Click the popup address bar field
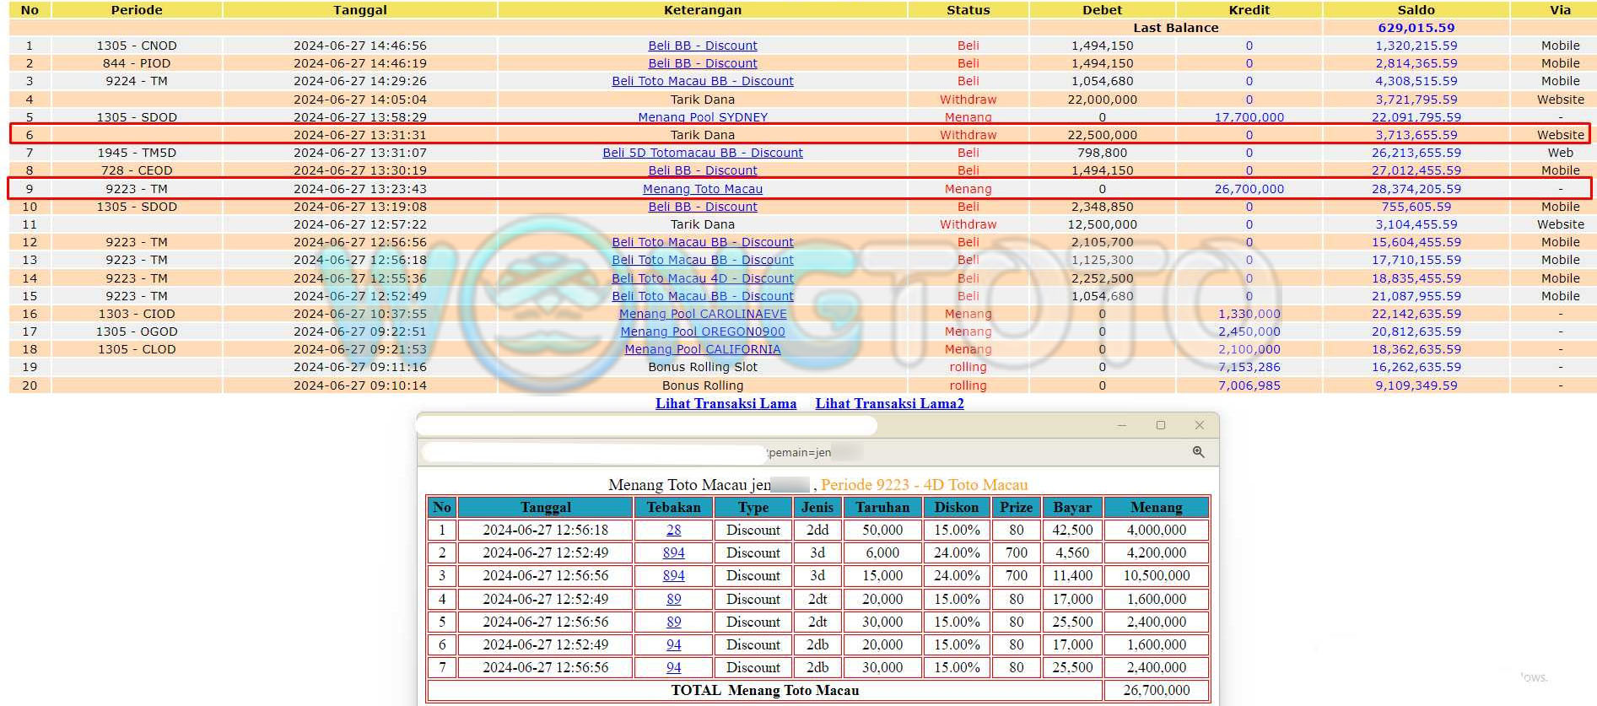1597x706 pixels. [x=591, y=453]
